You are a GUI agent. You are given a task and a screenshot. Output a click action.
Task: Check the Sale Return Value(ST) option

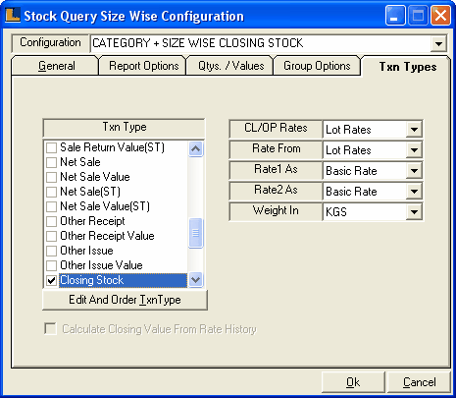[51, 147]
